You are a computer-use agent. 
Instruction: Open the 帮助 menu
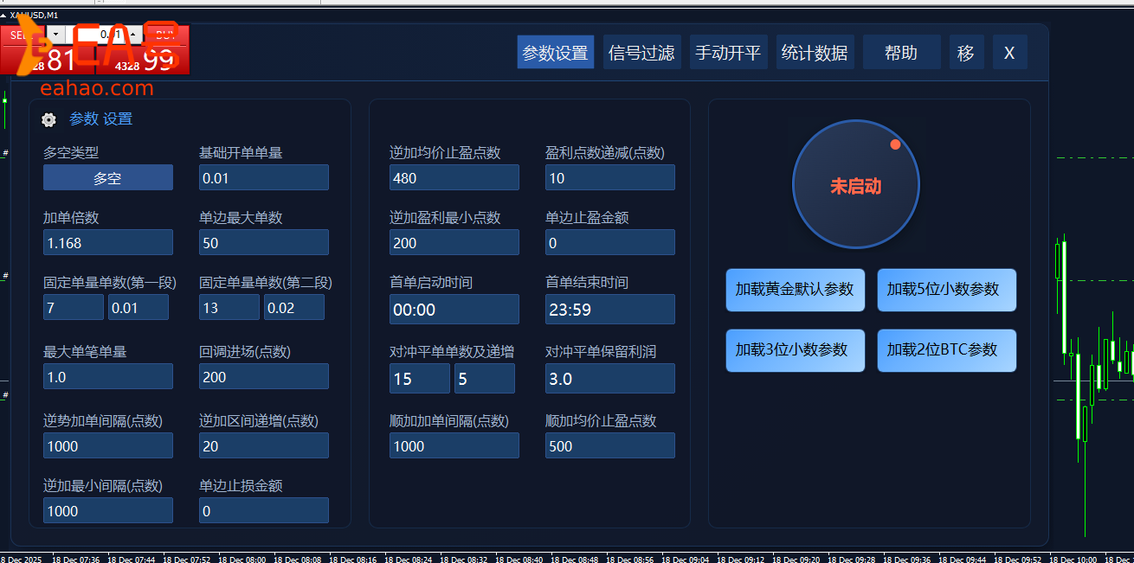point(901,52)
